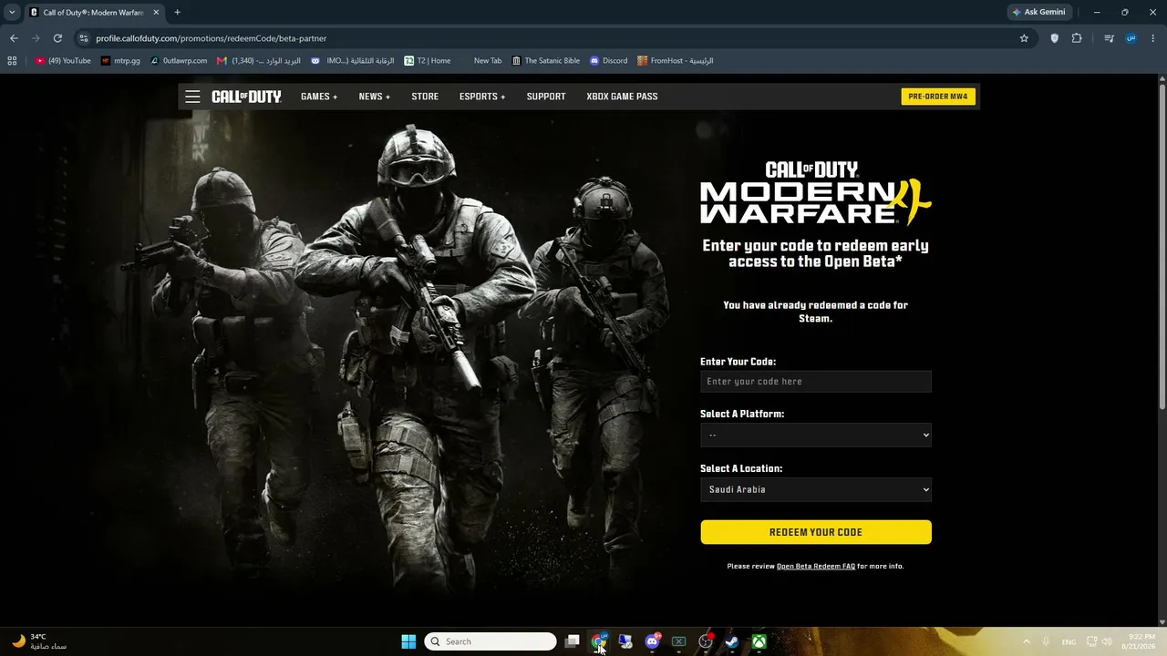Open the taskbar app with red notification dot
Image resolution: width=1167 pixels, height=656 pixels.
click(706, 641)
